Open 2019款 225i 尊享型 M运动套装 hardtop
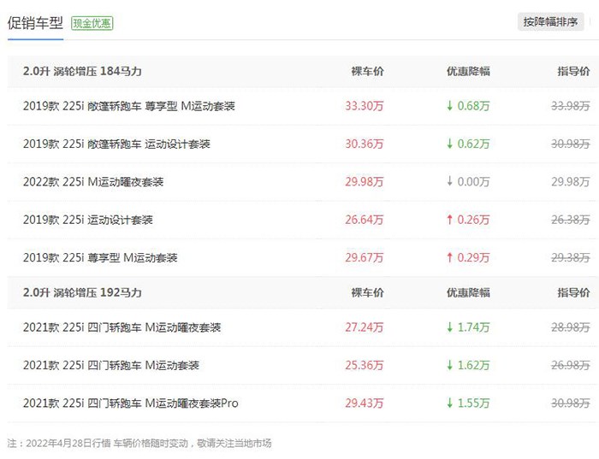The width and height of the screenshot is (599, 459). click(x=100, y=257)
